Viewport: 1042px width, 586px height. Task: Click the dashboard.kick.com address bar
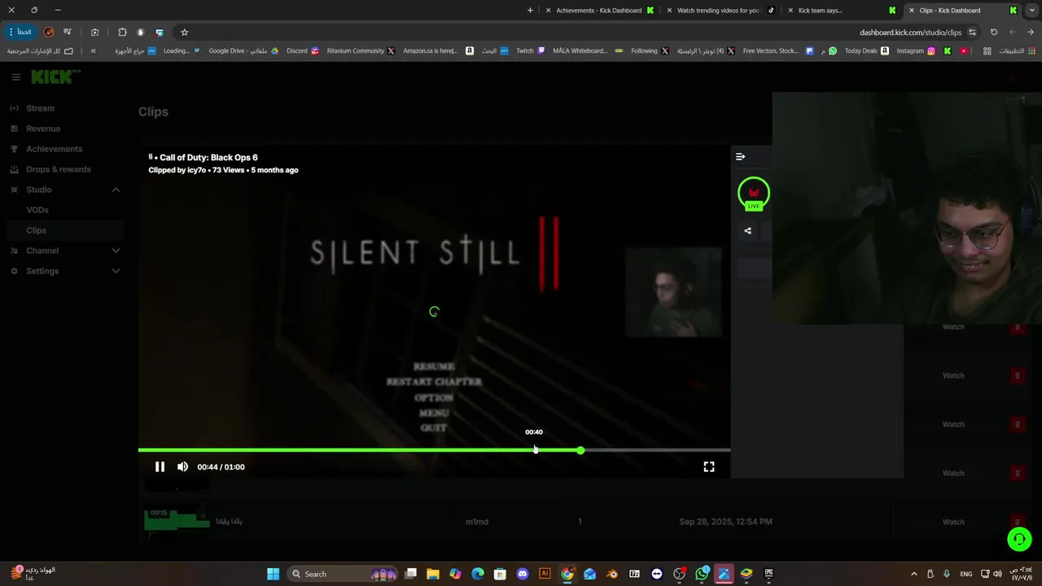click(x=910, y=33)
